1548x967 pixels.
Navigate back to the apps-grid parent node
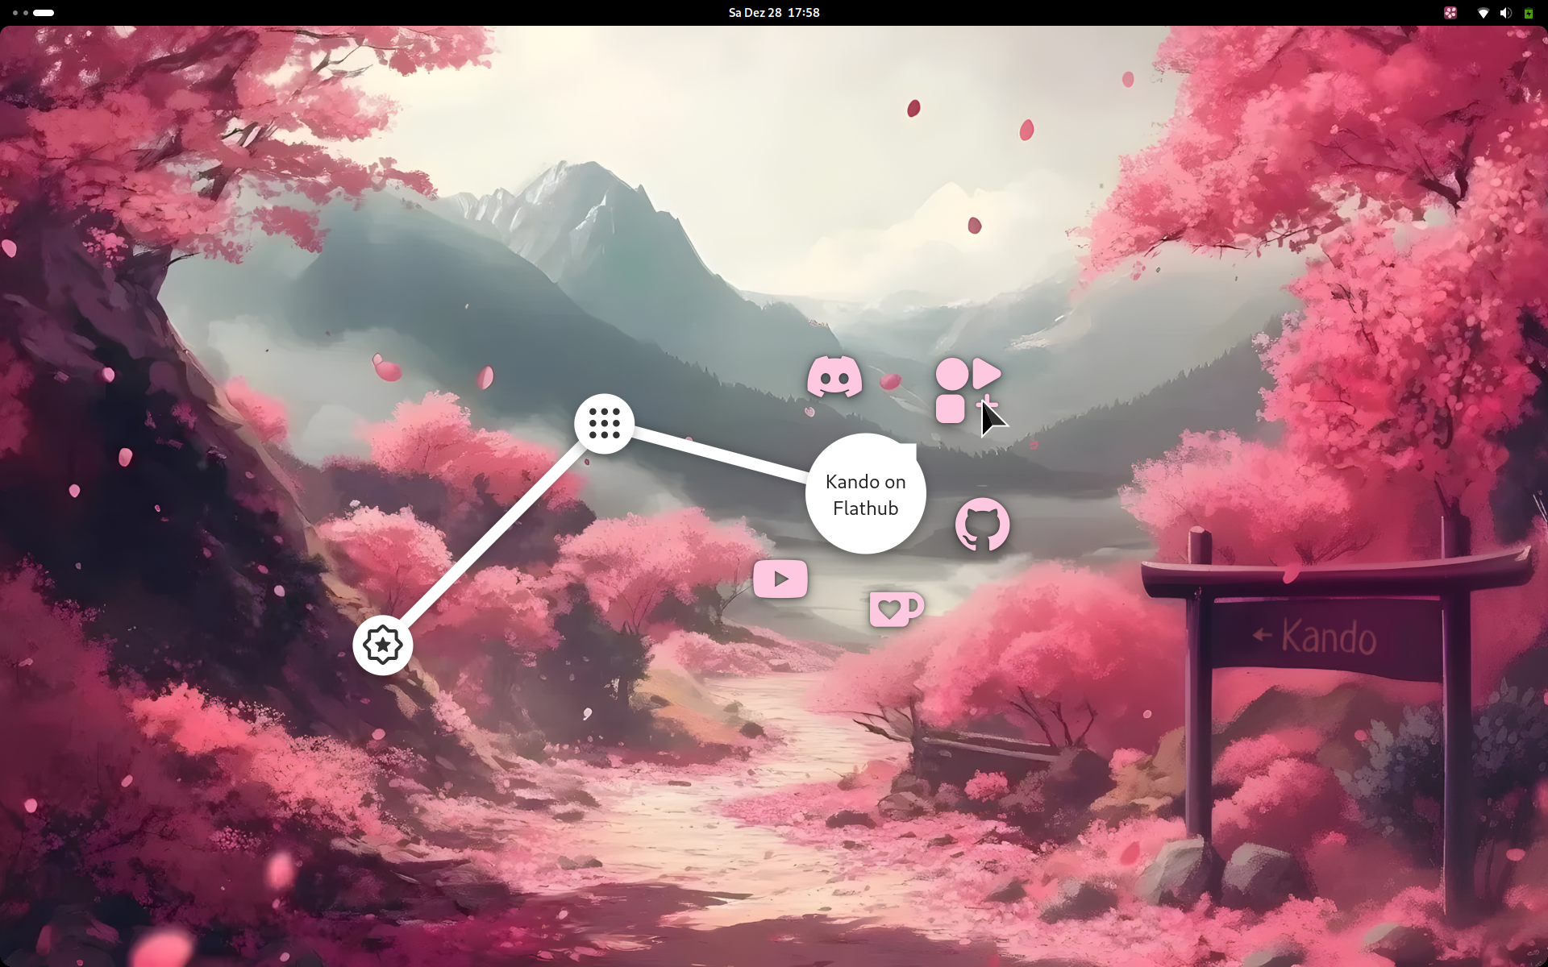(x=605, y=425)
